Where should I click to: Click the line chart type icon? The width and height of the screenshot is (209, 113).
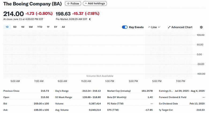[x=149, y=27]
